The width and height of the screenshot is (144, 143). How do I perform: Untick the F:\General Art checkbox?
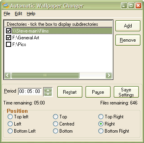pos(9,38)
